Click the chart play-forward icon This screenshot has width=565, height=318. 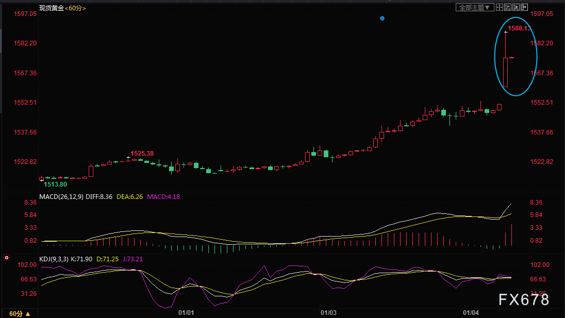point(516,7)
